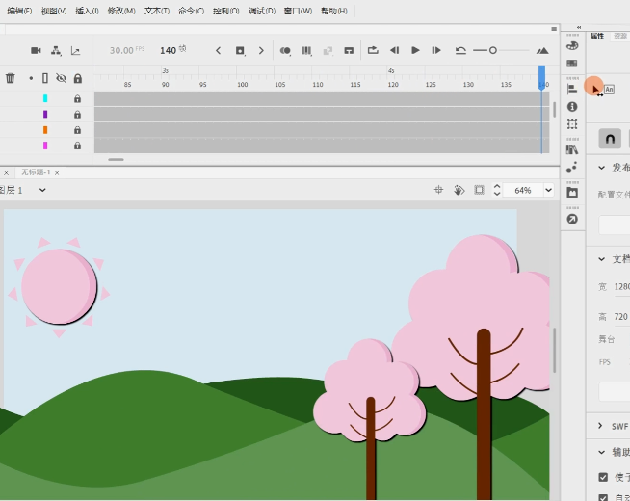Open the Align panel icon

572,89
